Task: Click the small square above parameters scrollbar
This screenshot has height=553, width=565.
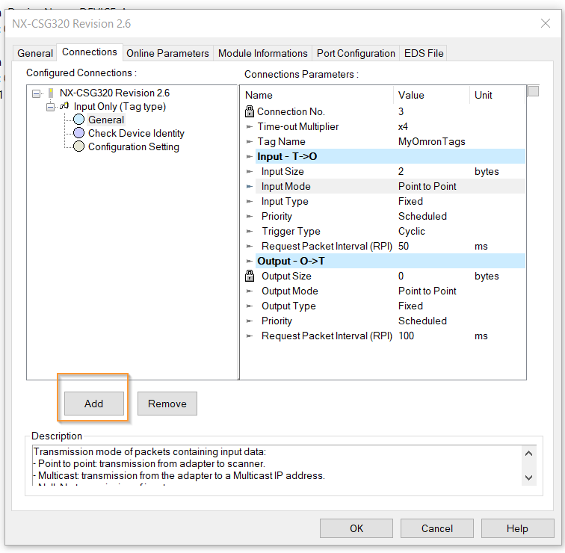Action: [534, 91]
